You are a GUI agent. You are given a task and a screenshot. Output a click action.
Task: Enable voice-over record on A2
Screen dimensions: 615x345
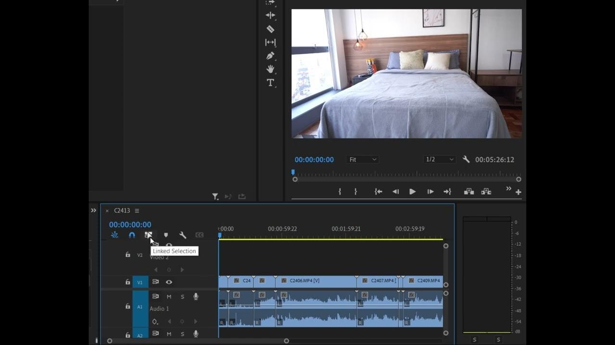[196, 334]
